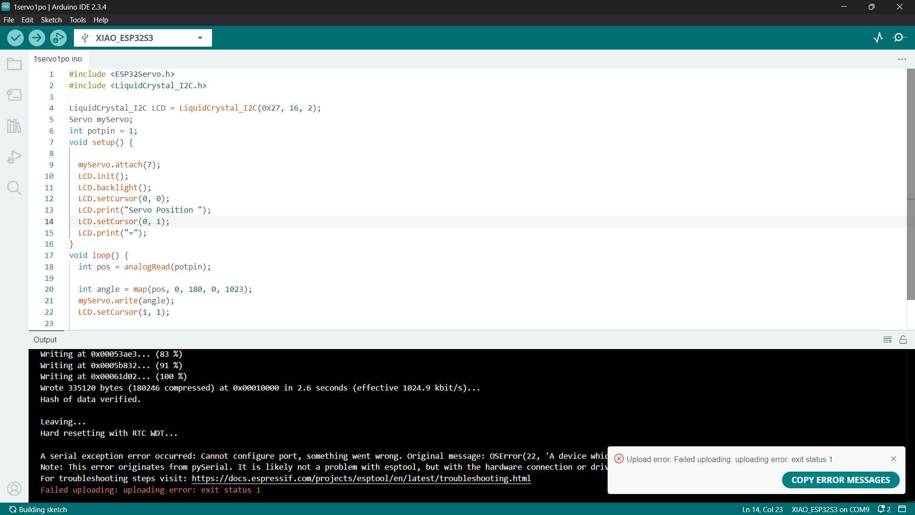Screen dimensions: 915x515
Task: Open the account profile icon
Action: coord(14,489)
